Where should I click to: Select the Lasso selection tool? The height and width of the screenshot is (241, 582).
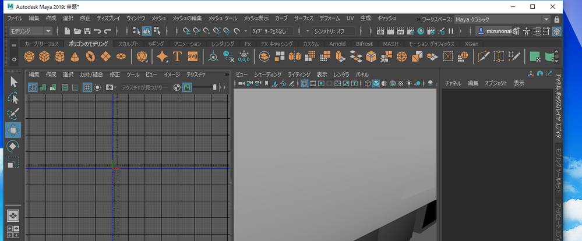click(x=13, y=98)
